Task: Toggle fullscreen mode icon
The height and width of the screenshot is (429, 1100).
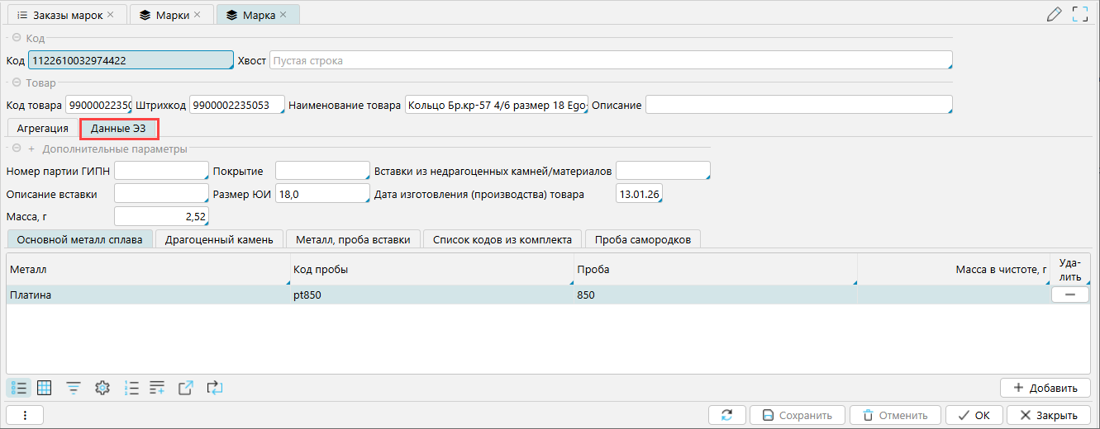Action: click(x=1079, y=14)
